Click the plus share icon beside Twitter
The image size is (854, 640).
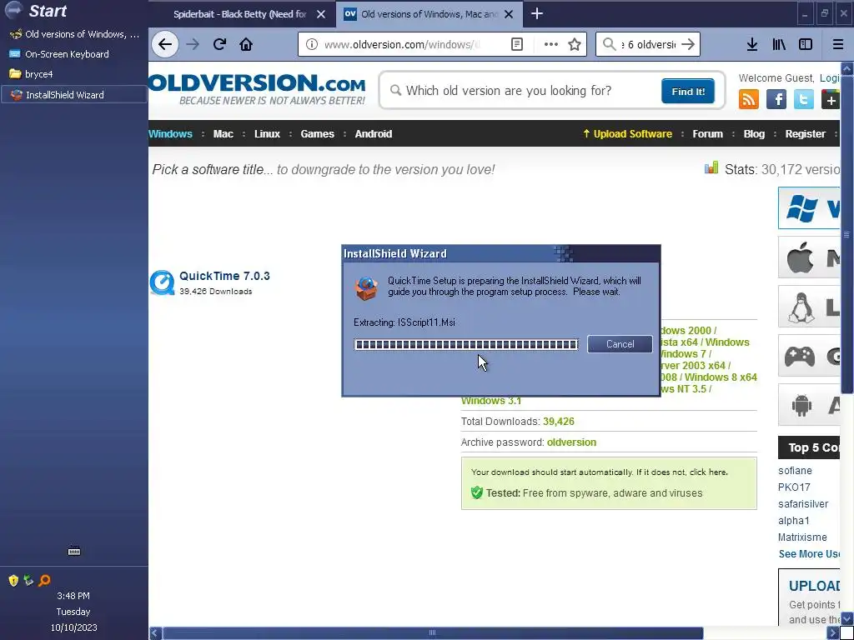[x=831, y=100]
